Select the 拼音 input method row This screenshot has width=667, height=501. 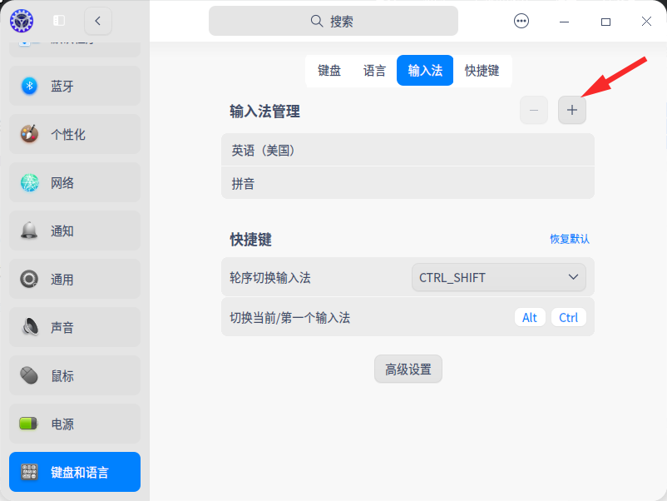click(408, 183)
